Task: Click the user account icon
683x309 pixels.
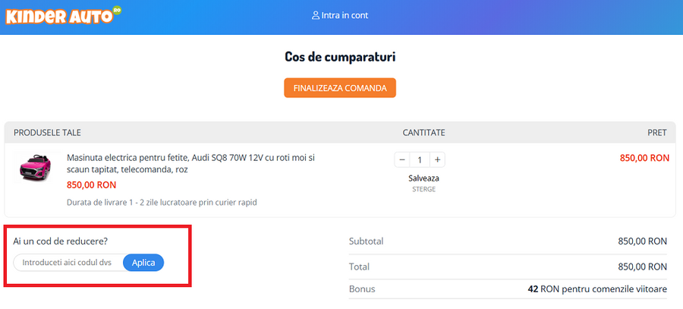Action: 316,15
